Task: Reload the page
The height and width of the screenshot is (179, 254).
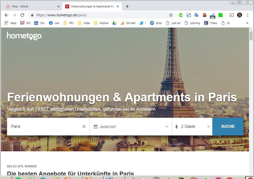Action: 22,15
